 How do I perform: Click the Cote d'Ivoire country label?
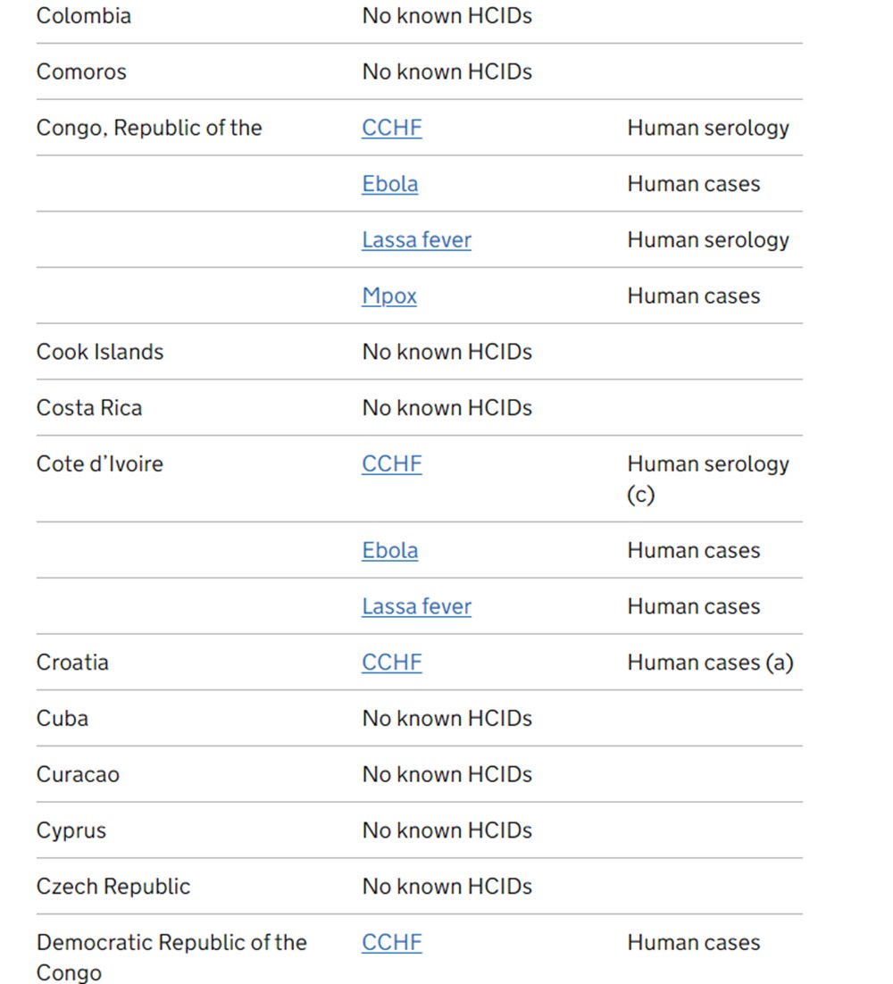tap(100, 464)
